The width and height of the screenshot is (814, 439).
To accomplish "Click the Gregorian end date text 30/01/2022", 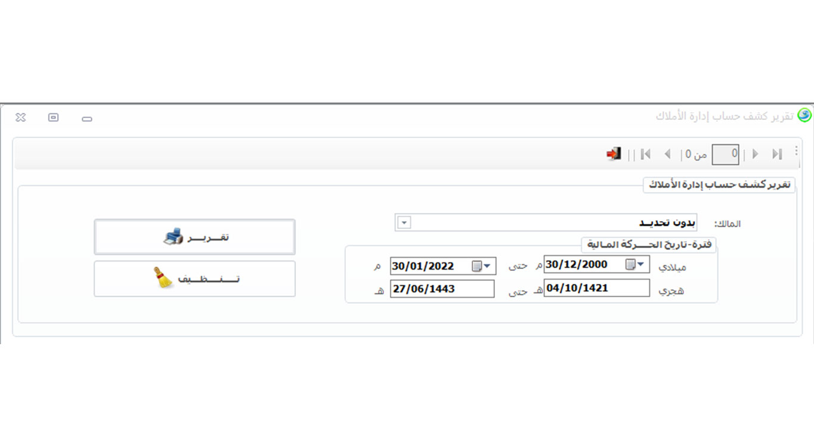I will coord(423,266).
